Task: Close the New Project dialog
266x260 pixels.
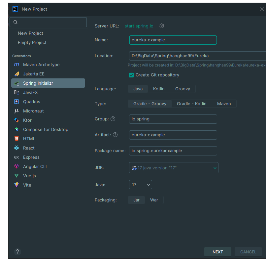Action: pos(262,9)
